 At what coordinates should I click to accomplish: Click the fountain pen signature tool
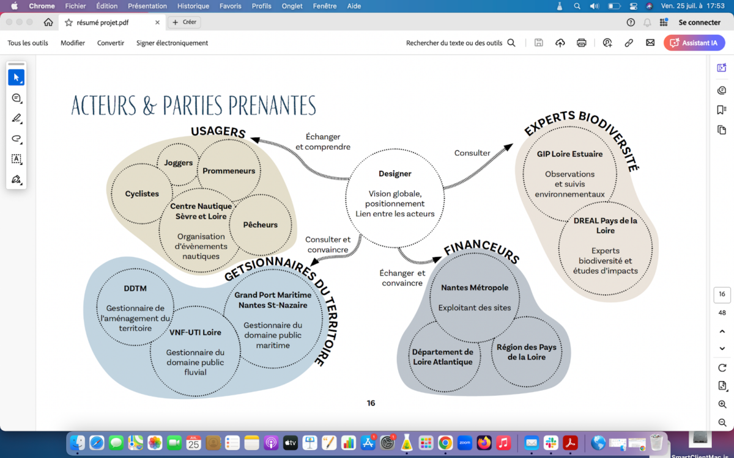[x=16, y=180]
